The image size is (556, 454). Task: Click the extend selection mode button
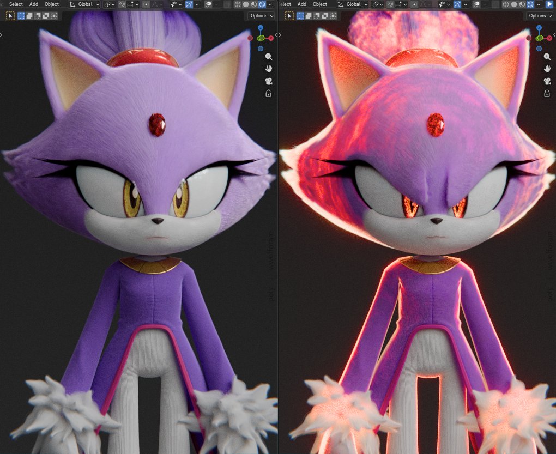coord(28,16)
